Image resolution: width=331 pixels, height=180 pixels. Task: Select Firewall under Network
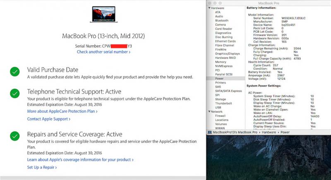[x=220, y=116]
